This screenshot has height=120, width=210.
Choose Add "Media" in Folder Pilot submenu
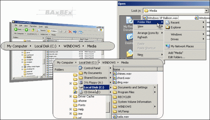click(x=185, y=53)
